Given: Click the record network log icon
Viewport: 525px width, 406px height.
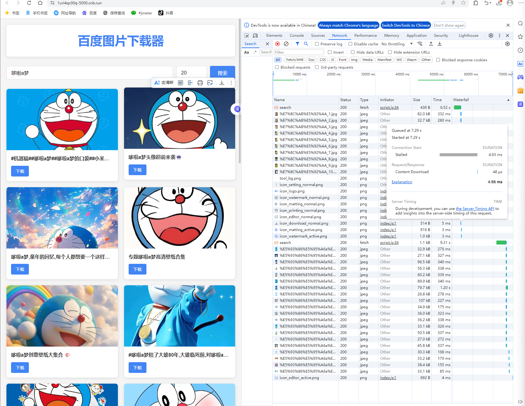Looking at the screenshot, I should (x=278, y=44).
